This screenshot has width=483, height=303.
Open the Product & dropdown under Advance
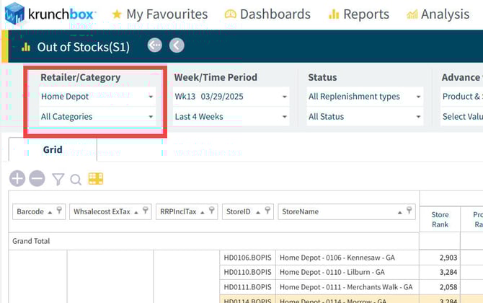pos(462,97)
